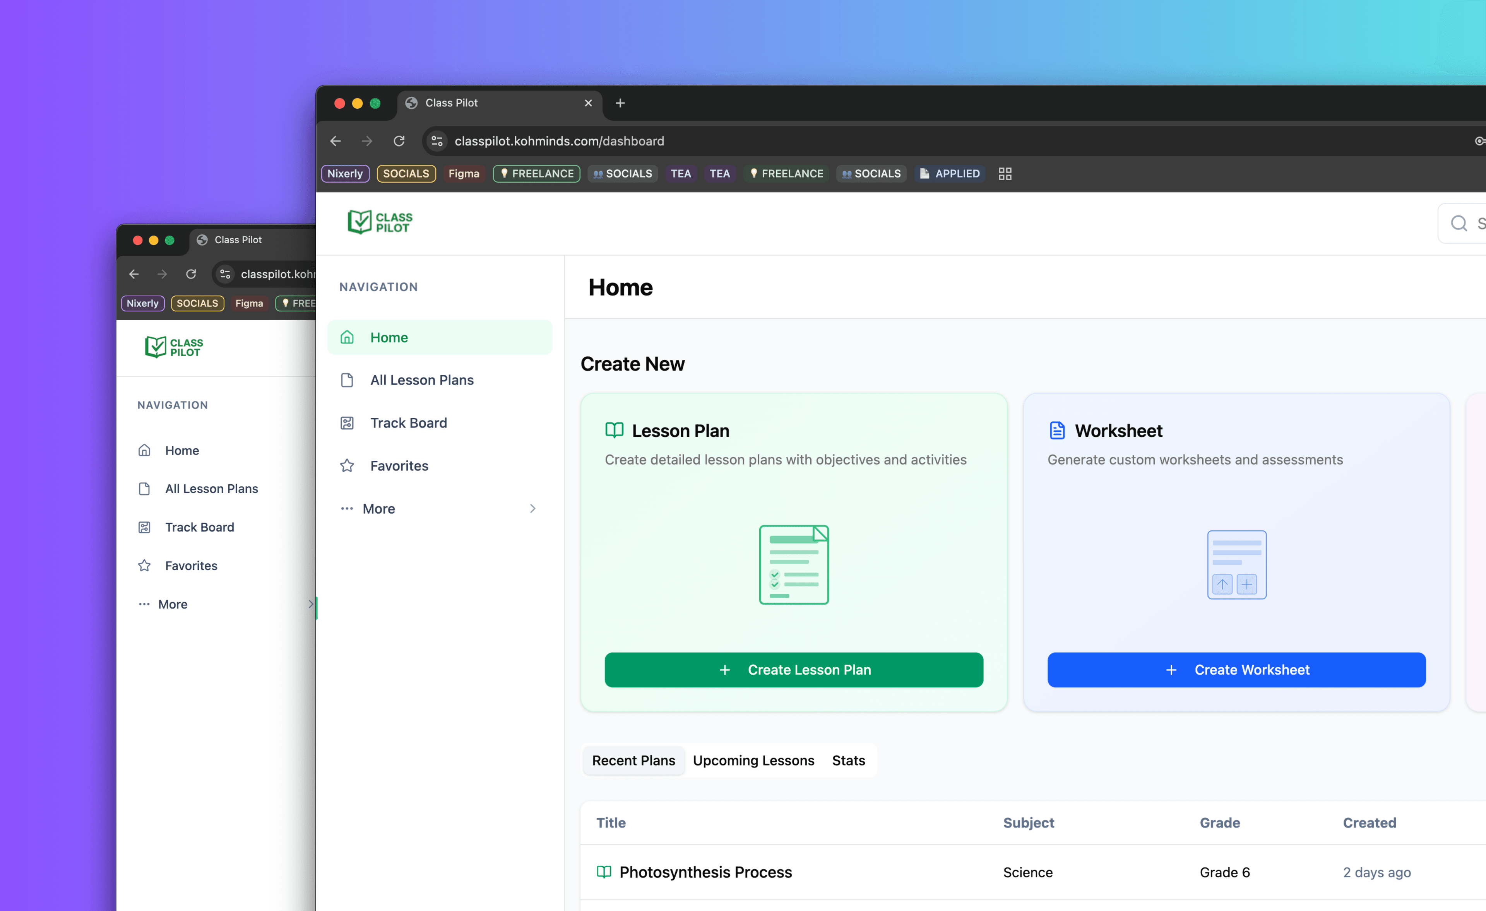This screenshot has width=1486, height=911.
Task: Click site info icon in background window
Action: tap(225, 274)
